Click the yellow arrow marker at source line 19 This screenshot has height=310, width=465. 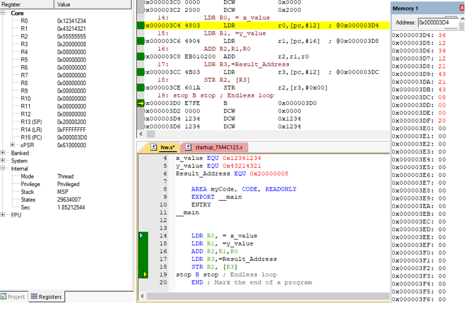point(145,274)
